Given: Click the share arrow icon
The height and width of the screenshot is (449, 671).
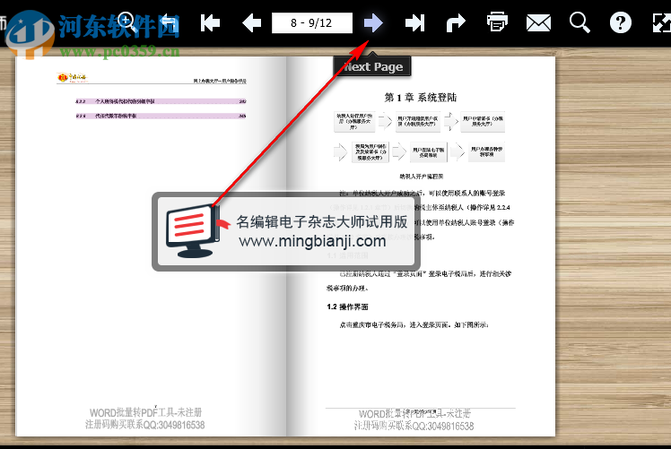Looking at the screenshot, I should click(x=456, y=22).
